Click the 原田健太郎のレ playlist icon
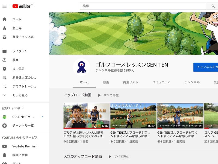218x164 pixels. click(x=4, y=78)
